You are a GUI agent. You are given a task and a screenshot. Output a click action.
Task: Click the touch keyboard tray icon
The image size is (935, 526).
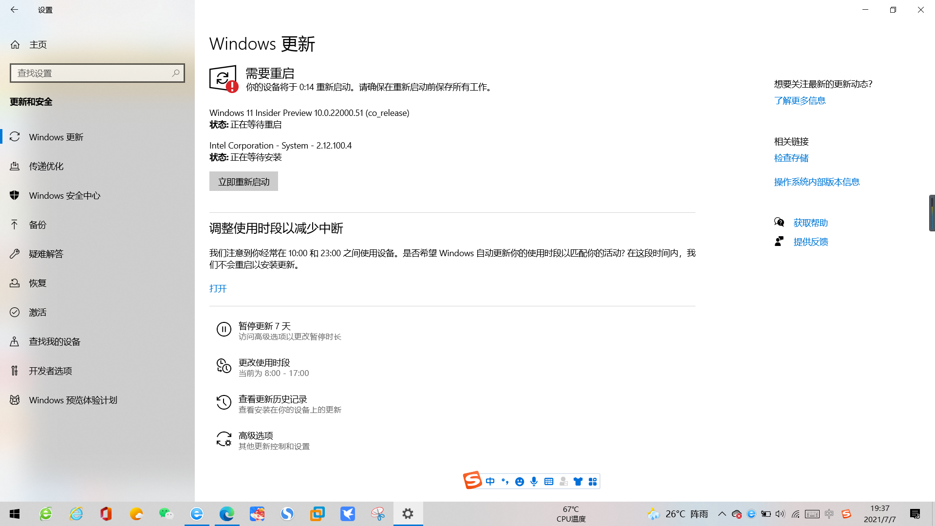coord(812,514)
